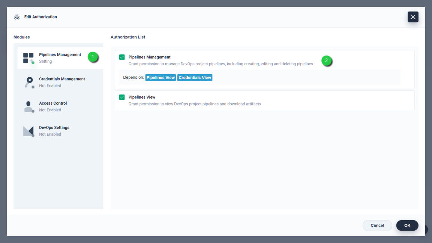
Task: Click the Access Control person icon
Action: click(x=28, y=107)
